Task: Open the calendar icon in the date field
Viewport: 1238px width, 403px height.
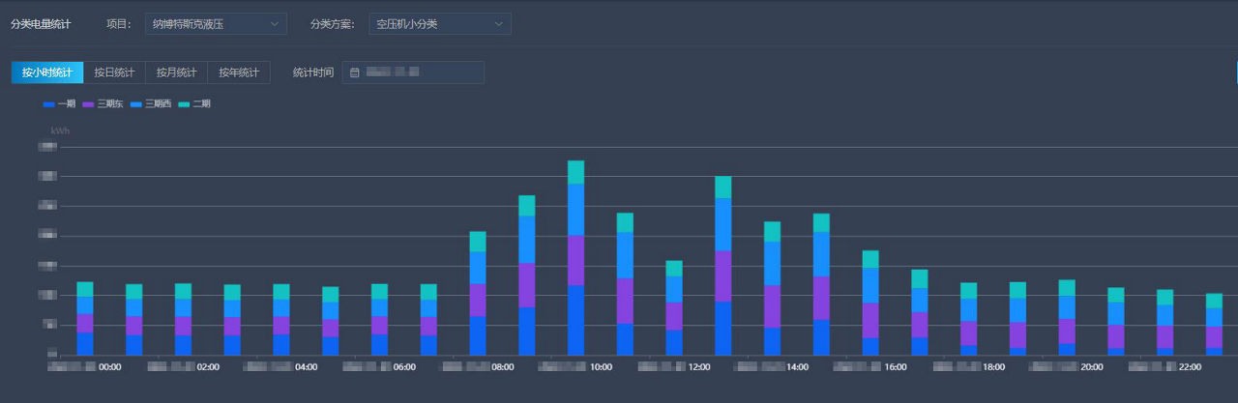Action: (355, 72)
